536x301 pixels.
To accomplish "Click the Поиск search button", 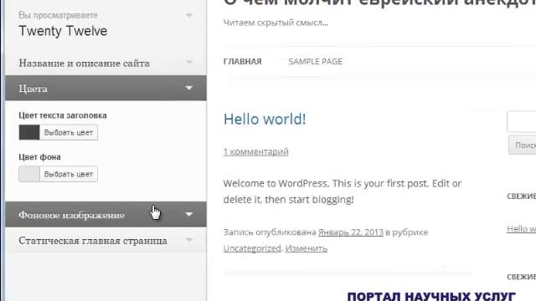I will (x=523, y=145).
